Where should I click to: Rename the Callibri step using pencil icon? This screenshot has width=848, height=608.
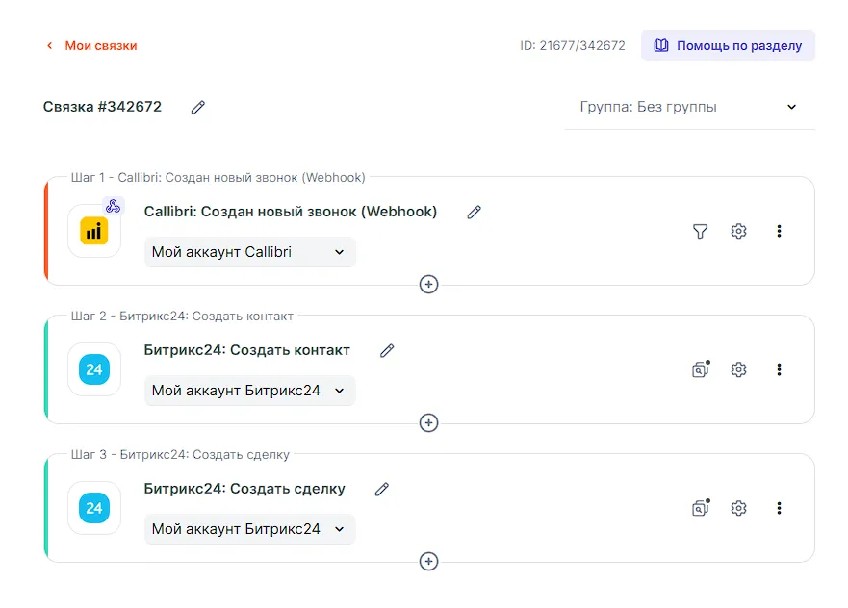474,213
